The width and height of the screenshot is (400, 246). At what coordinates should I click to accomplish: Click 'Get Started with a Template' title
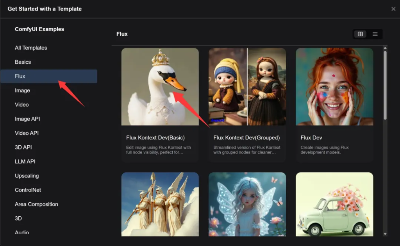(45, 9)
